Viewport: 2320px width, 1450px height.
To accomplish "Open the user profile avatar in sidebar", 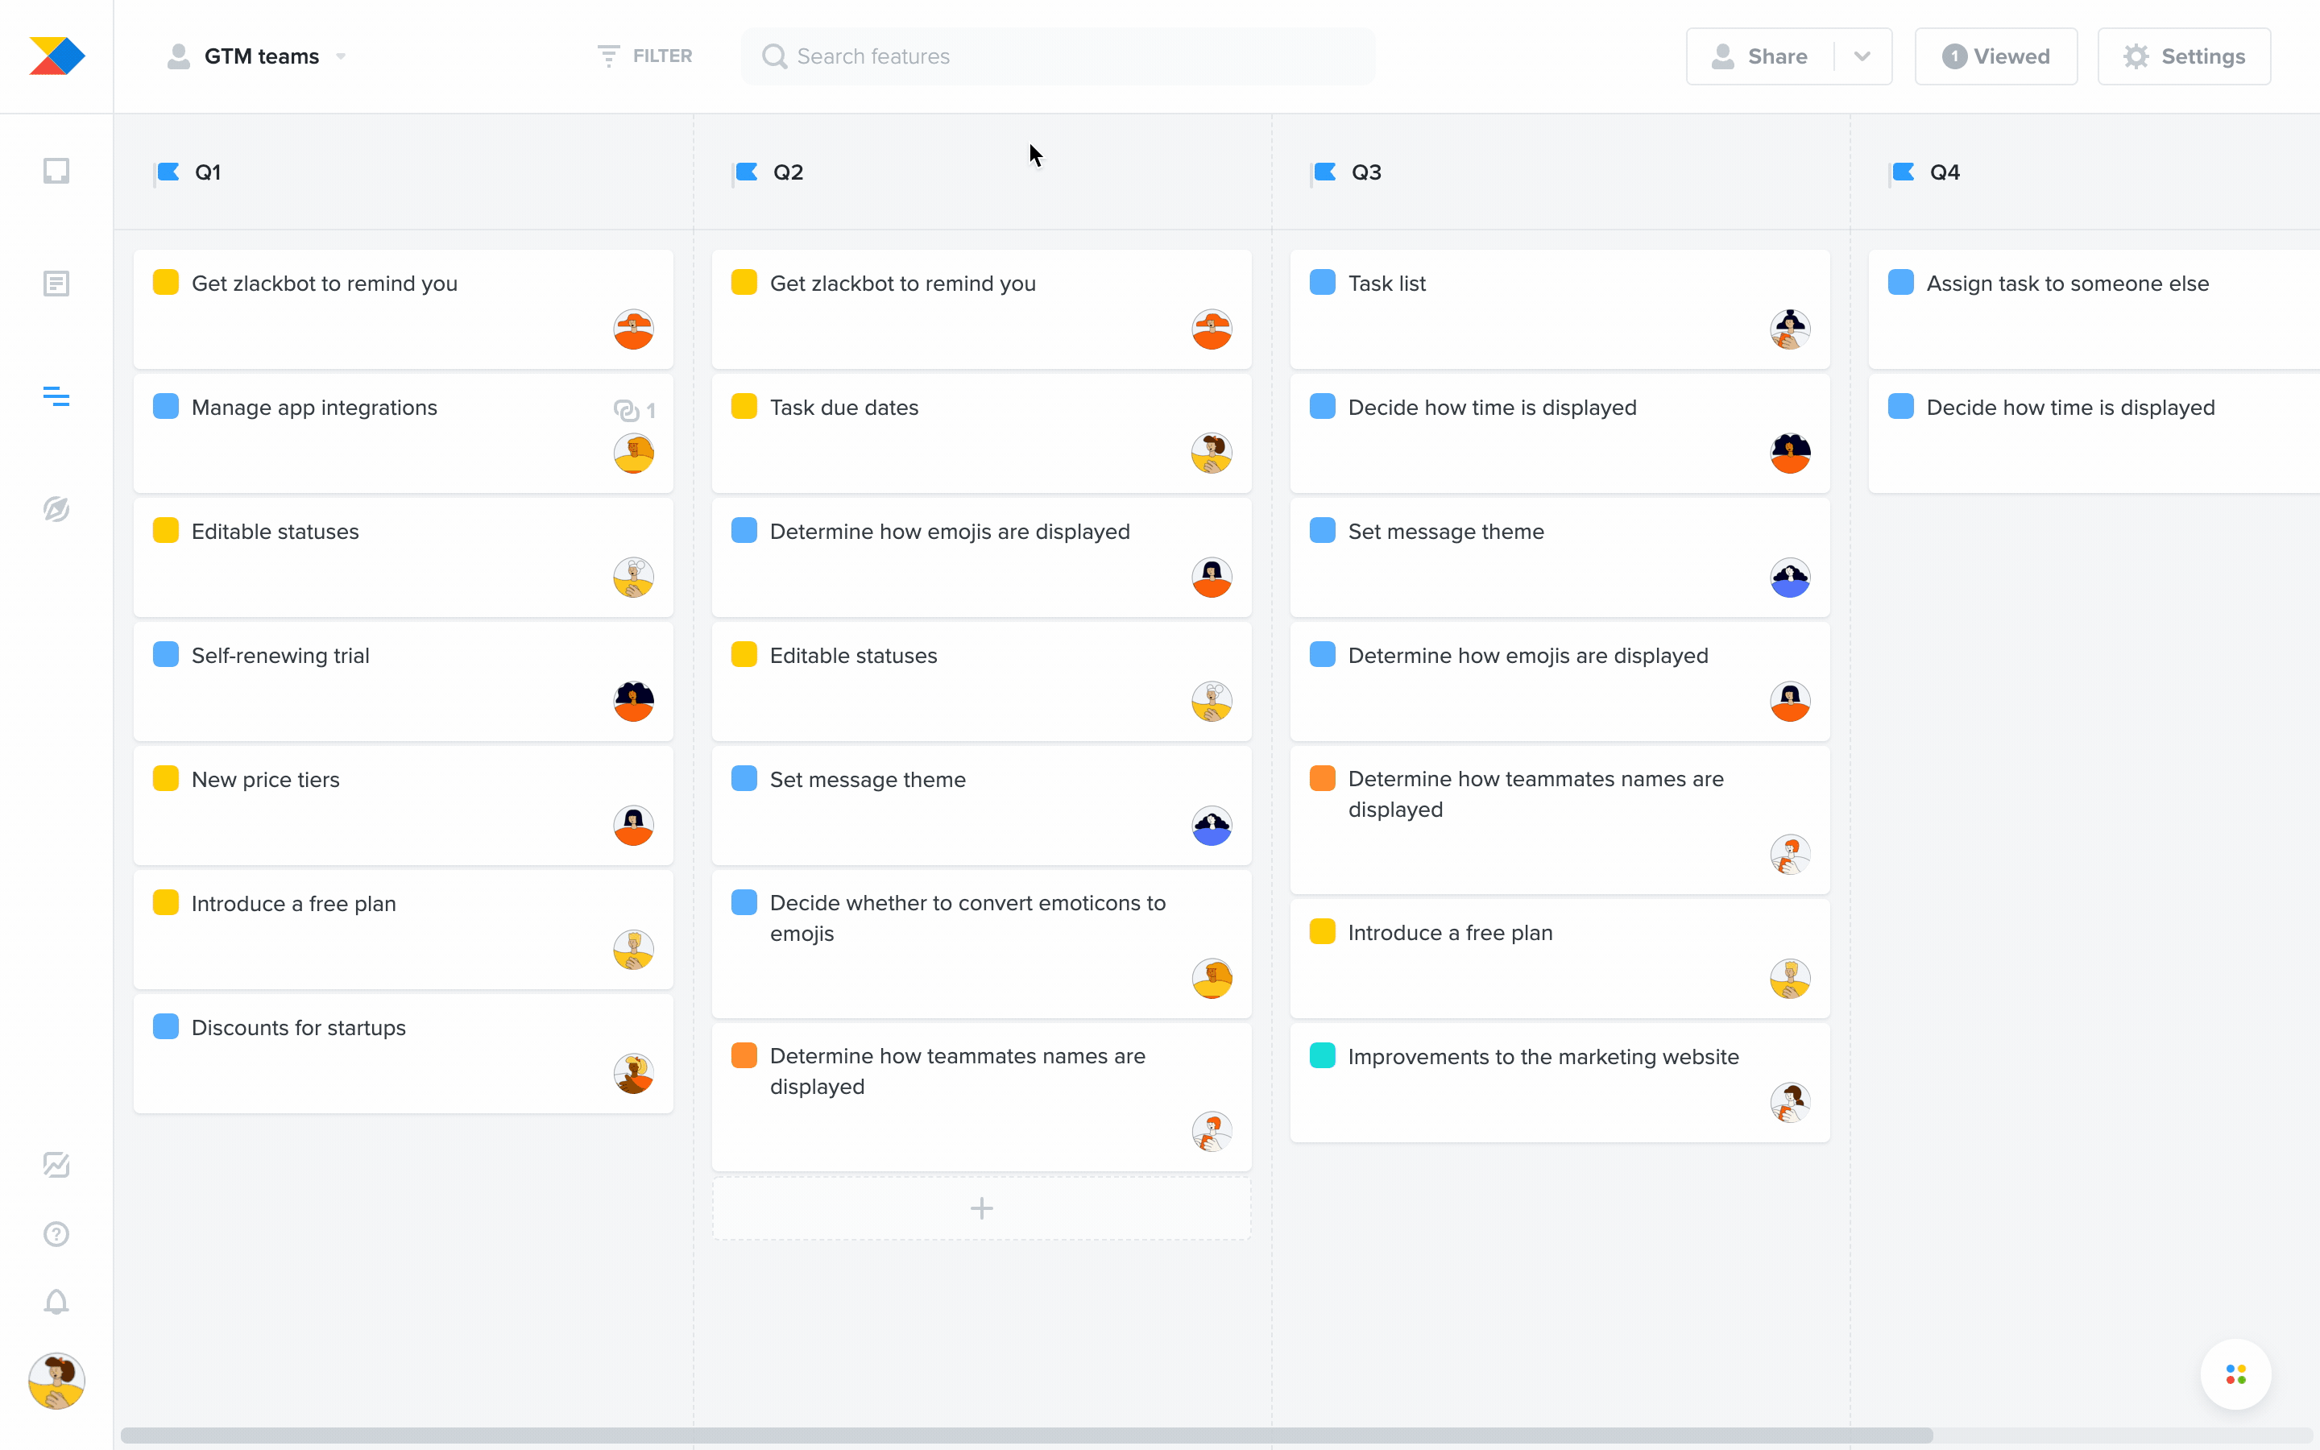I will click(56, 1381).
